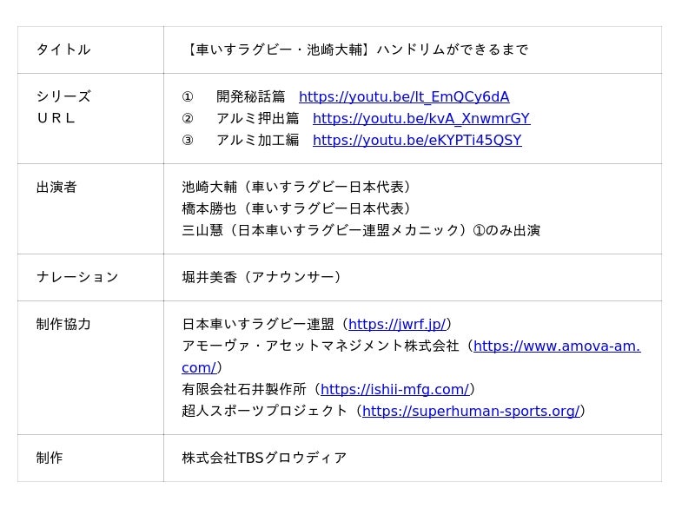Click the ナレーション row label
Viewport: 695px width, 508px height.
coord(77,278)
